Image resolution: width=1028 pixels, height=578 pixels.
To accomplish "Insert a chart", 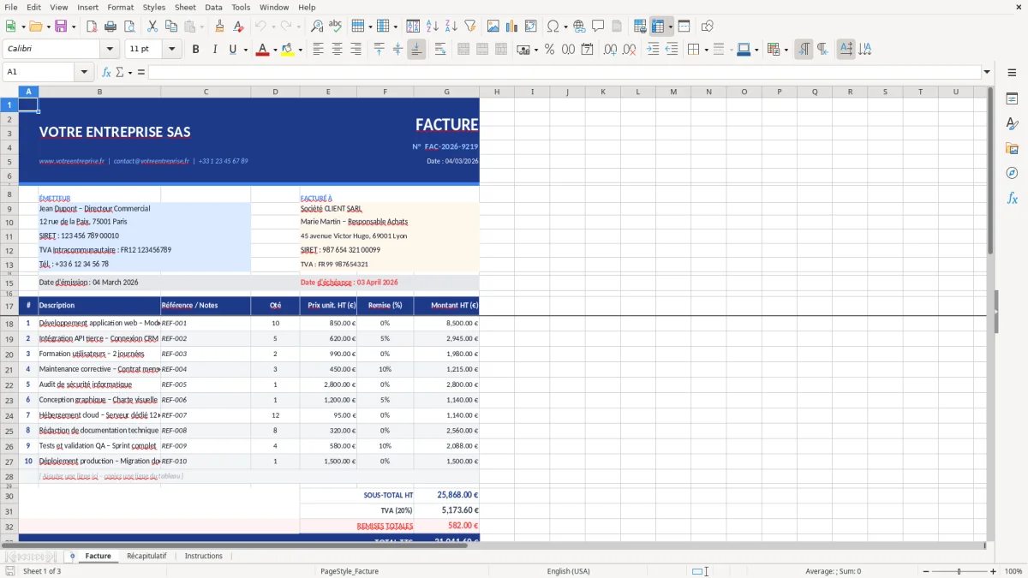I will tap(512, 27).
